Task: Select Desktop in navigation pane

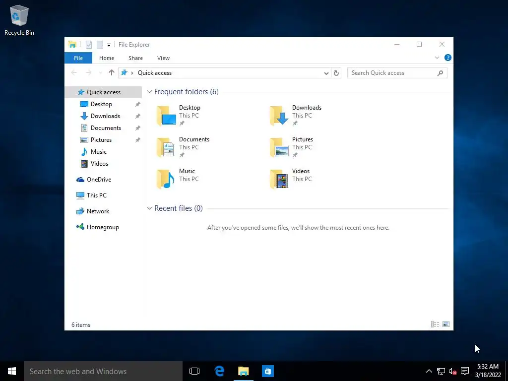Action: [x=101, y=104]
